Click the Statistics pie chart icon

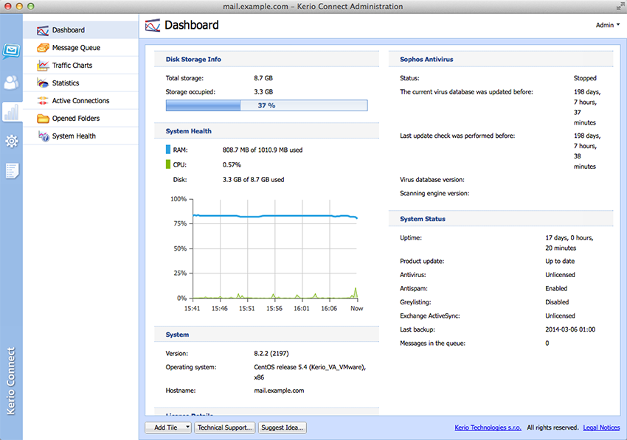click(x=42, y=83)
